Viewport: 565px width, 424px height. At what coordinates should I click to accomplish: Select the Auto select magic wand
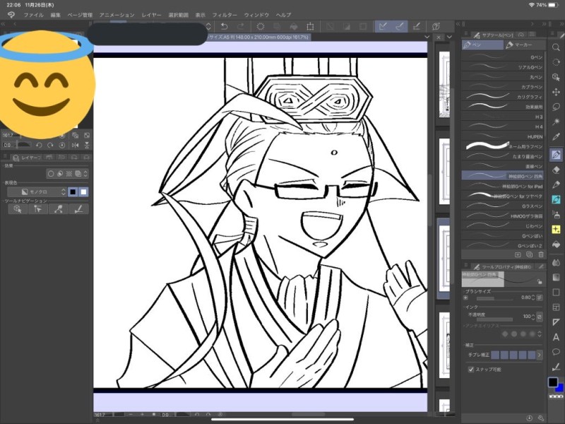tap(556, 122)
